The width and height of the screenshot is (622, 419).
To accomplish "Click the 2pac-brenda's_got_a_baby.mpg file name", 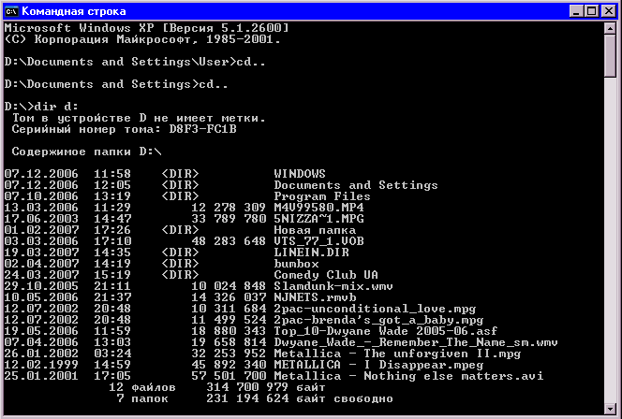I will pyautogui.click(x=378, y=320).
